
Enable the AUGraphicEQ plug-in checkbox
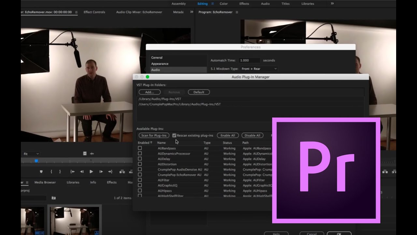point(140,185)
